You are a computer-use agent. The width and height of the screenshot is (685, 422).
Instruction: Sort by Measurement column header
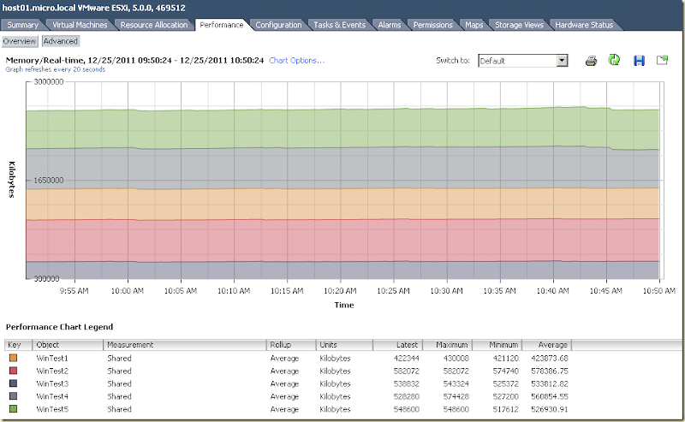click(185, 345)
